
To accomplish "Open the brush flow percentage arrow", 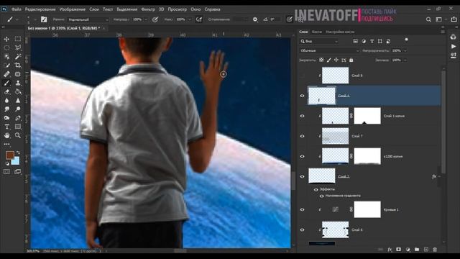I will point(189,19).
